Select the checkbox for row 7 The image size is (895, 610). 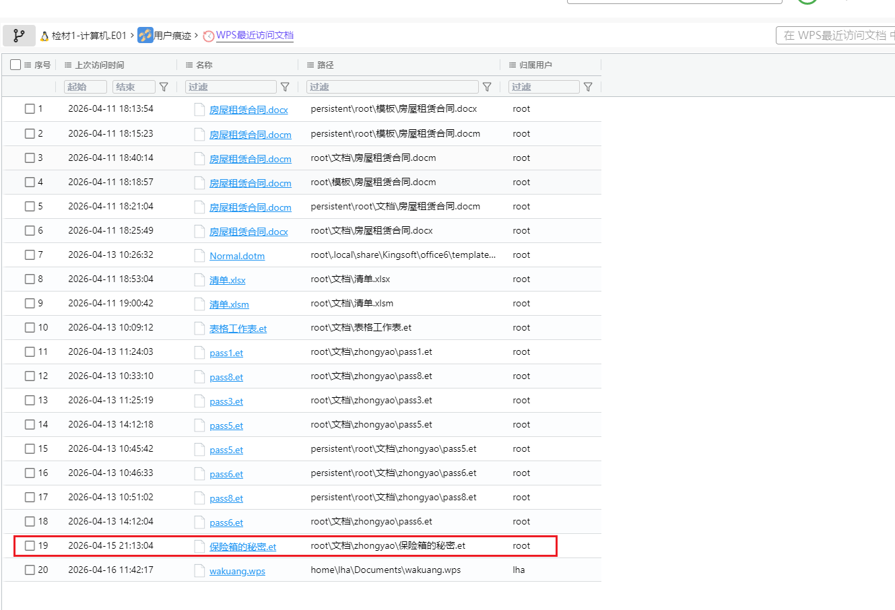coord(30,255)
